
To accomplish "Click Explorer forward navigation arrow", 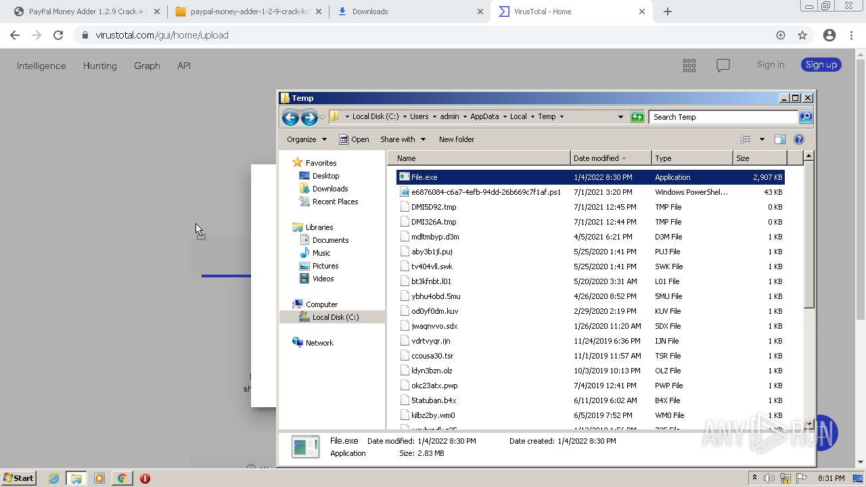I will 309,117.
